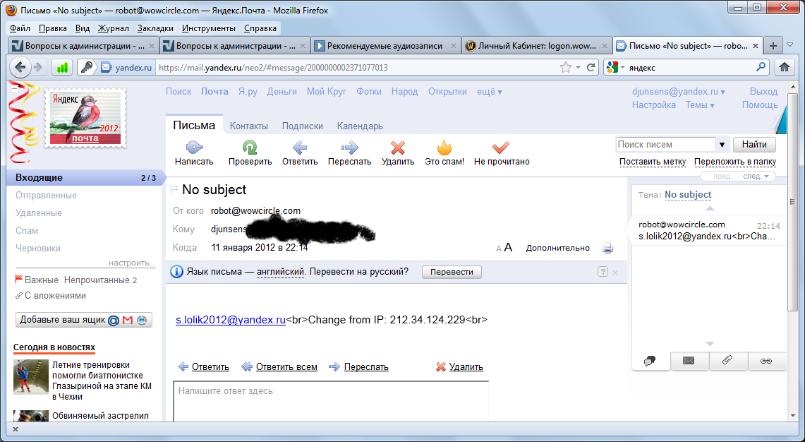Screen dimensions: 805x442
Task: Reload the page with refresh icon
Action: (591, 67)
